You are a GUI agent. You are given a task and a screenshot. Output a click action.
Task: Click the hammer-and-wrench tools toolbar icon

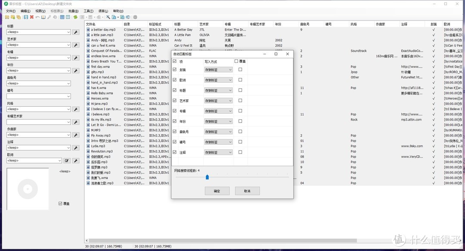click(108, 17)
